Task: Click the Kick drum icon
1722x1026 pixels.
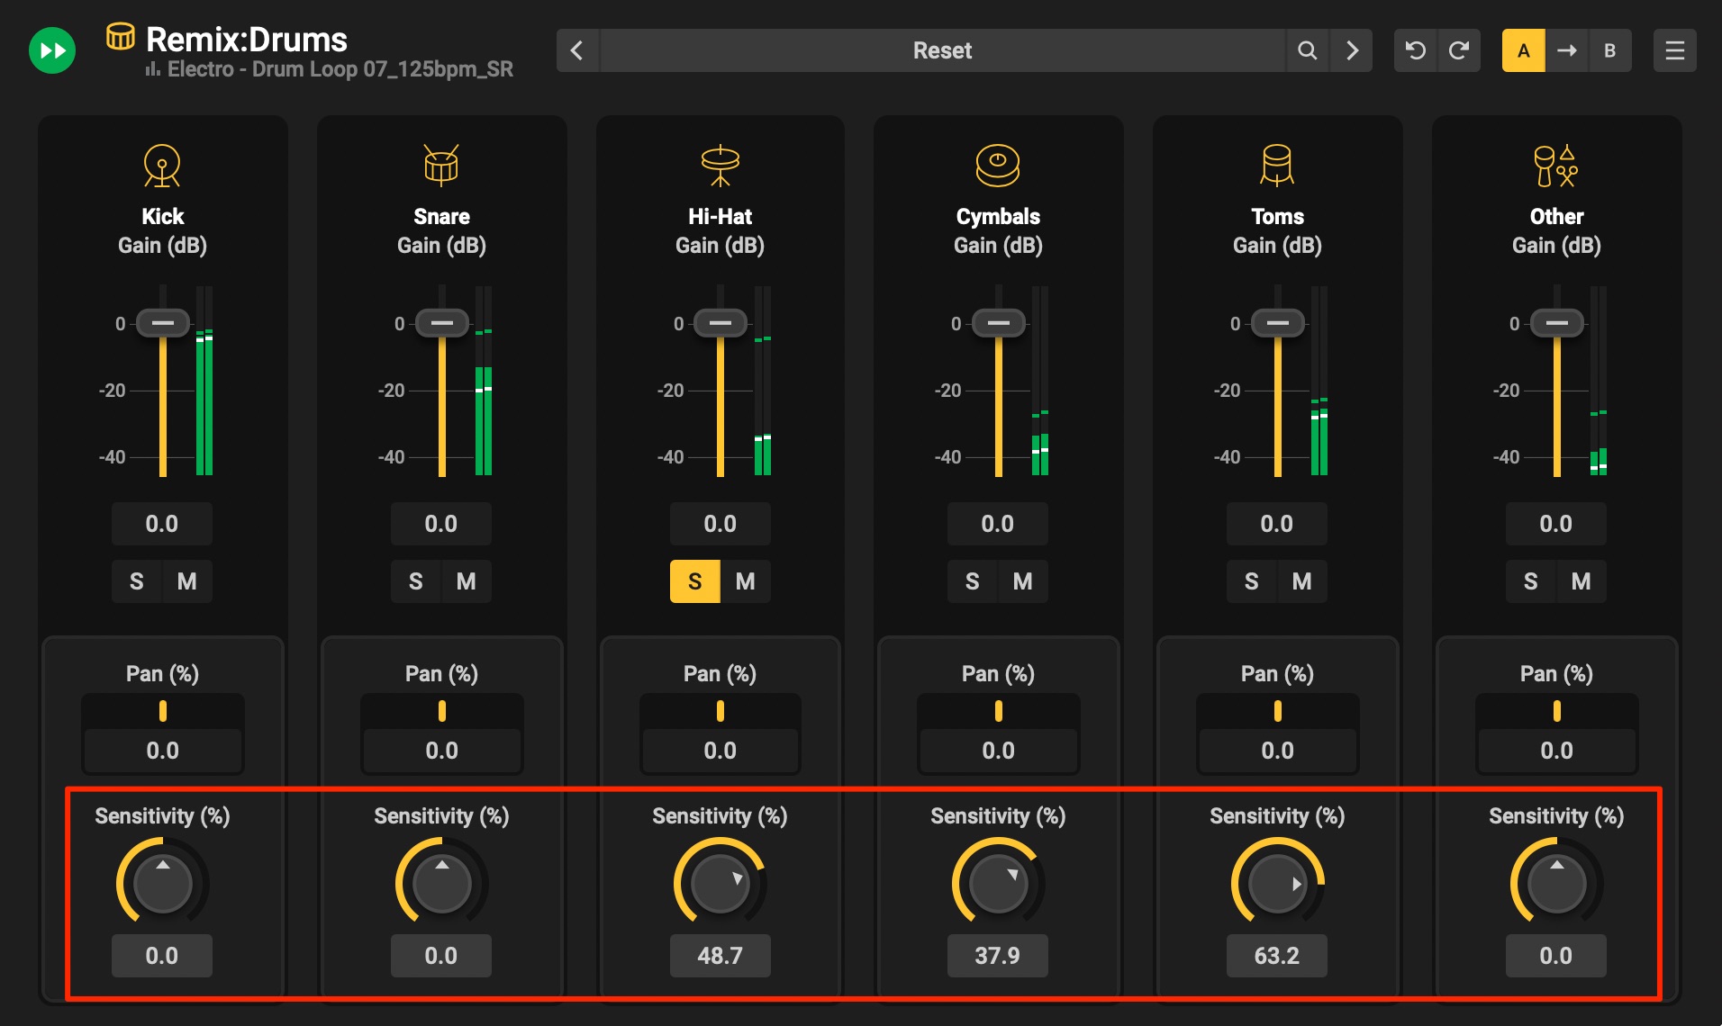Action: 162,166
